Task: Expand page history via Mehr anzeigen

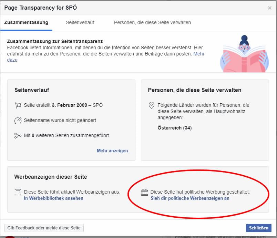Action: click(x=112, y=151)
